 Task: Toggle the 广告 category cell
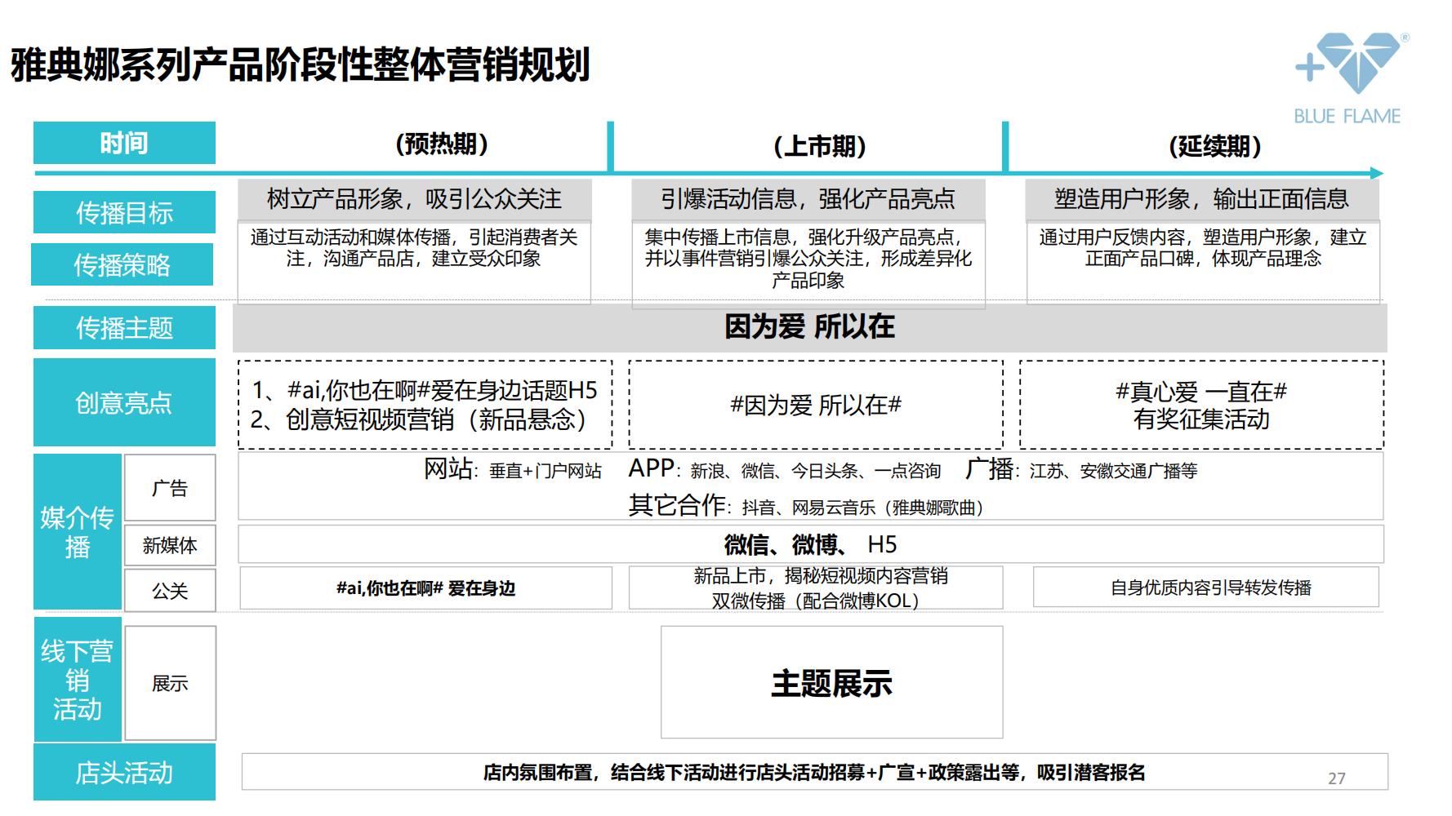click(x=169, y=487)
